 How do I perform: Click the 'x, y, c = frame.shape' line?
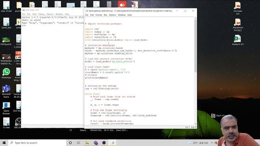(104, 105)
